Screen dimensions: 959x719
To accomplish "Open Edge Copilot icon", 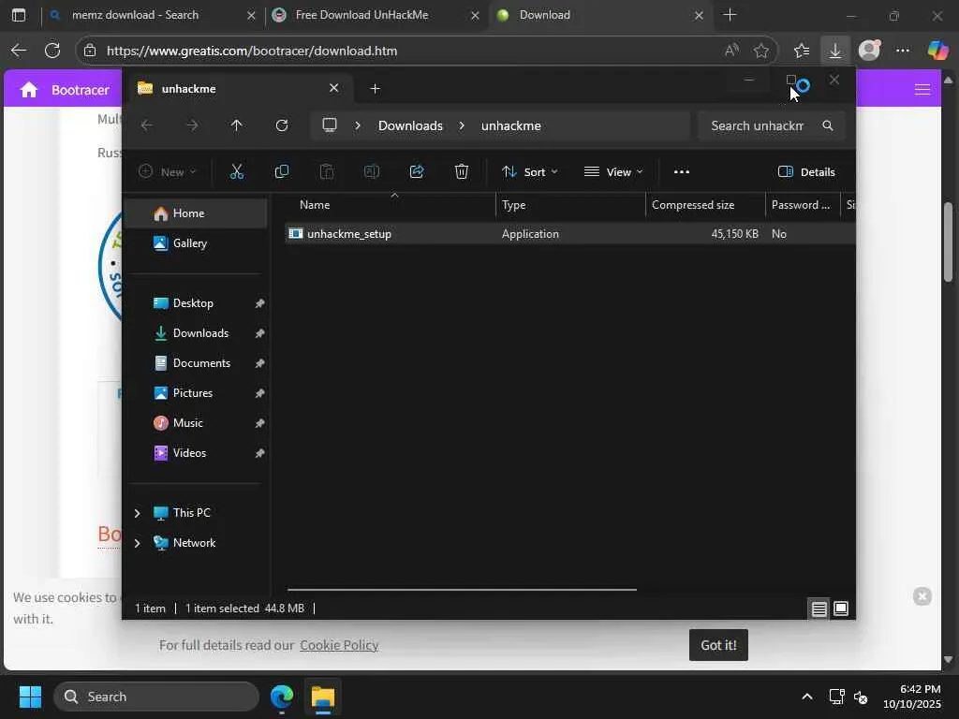I will pyautogui.click(x=937, y=51).
